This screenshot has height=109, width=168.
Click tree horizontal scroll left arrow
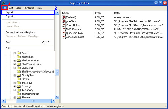[x=4, y=101]
